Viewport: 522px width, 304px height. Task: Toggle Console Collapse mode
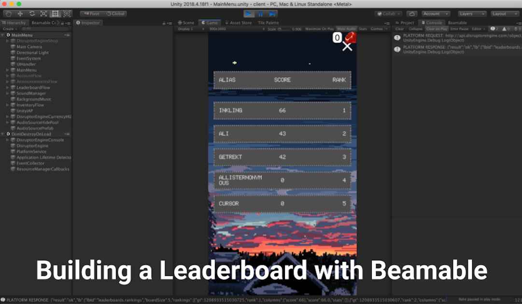(415, 29)
